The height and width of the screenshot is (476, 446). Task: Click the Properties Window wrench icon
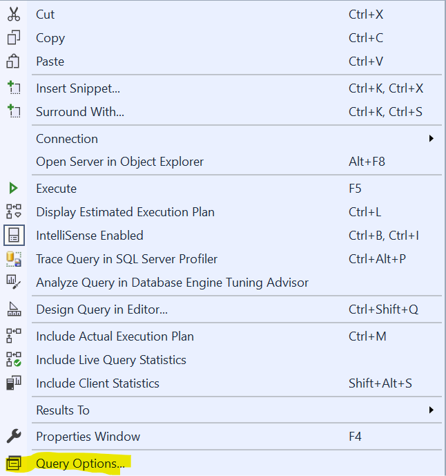pyautogui.click(x=14, y=437)
